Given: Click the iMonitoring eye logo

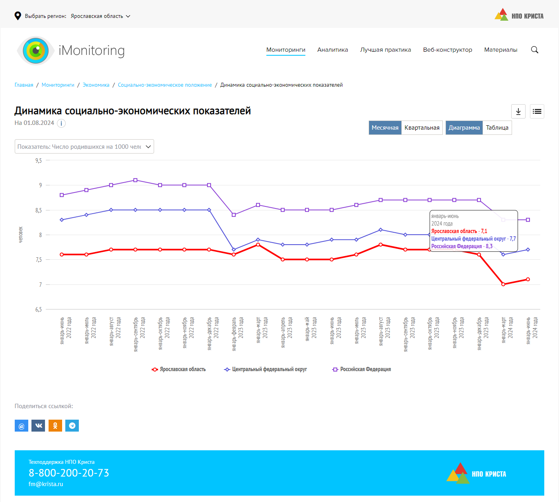Looking at the screenshot, I should click(x=36, y=51).
